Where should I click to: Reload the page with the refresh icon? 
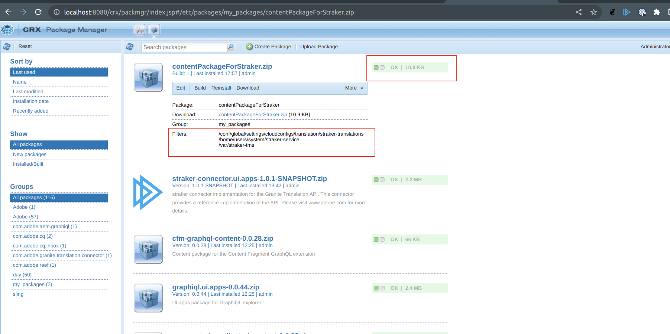click(38, 12)
